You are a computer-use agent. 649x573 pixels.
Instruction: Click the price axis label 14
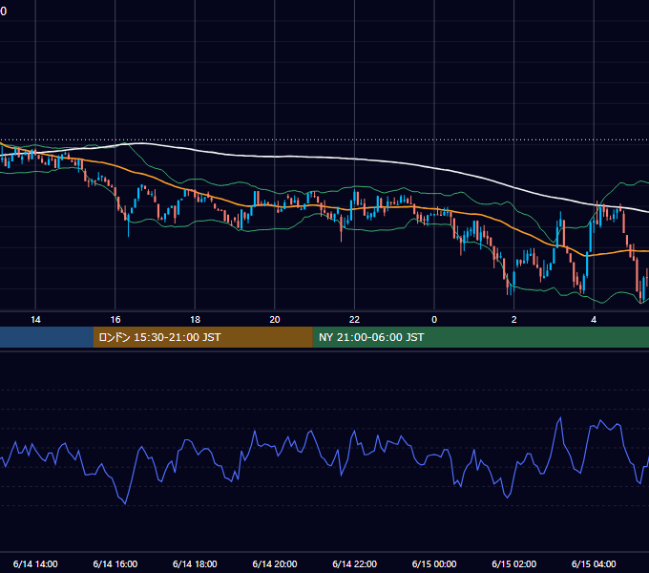(35, 320)
